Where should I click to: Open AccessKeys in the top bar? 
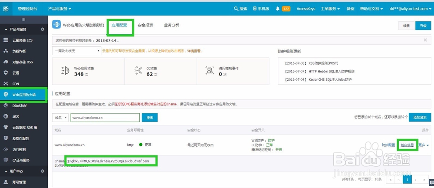(306, 9)
